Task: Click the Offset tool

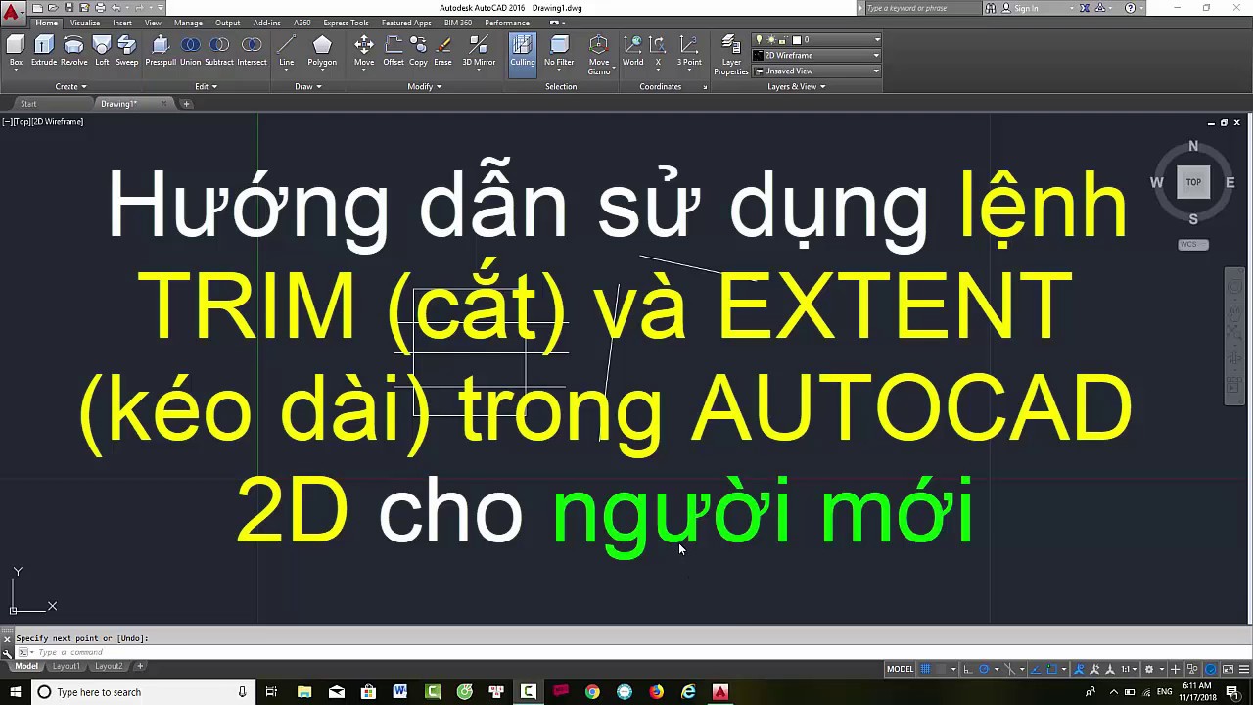Action: [394, 51]
